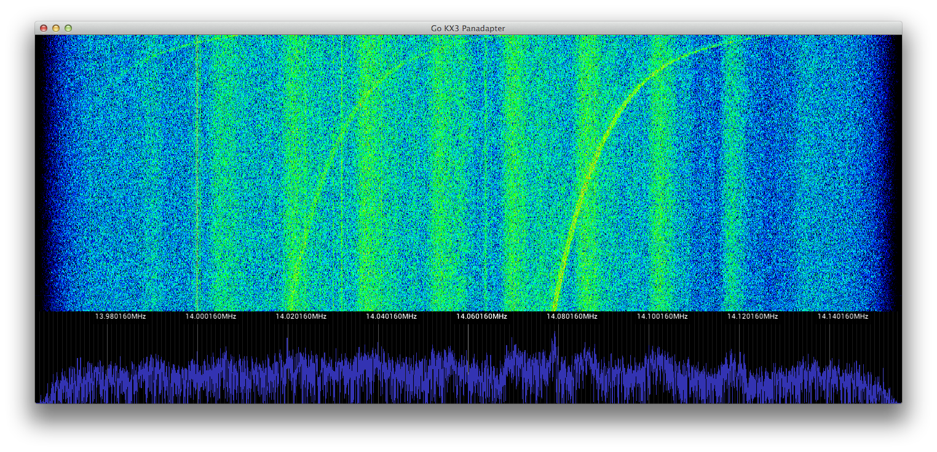937x452 pixels.
Task: Click the 14.120160MHz frequency marker
Action: [x=753, y=316]
